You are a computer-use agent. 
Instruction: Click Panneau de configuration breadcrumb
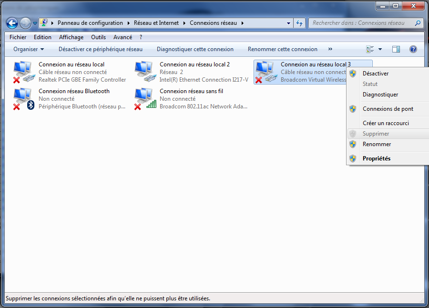click(x=90, y=23)
